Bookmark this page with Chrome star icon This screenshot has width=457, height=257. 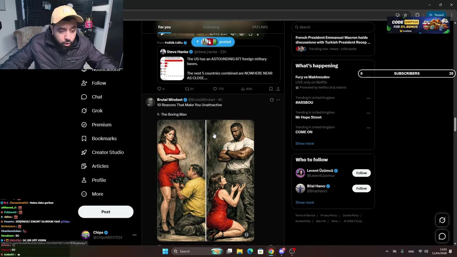click(x=405, y=15)
